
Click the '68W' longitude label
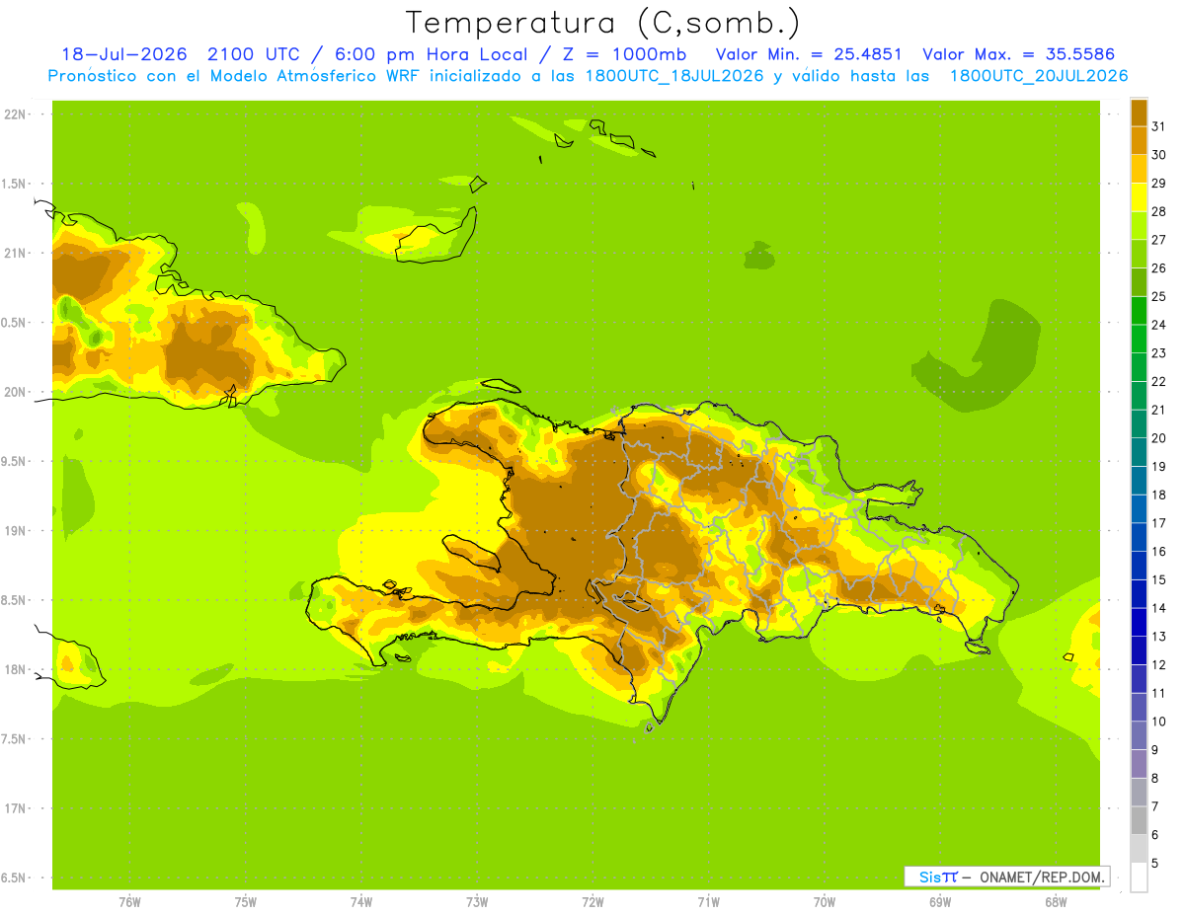pyautogui.click(x=1056, y=901)
